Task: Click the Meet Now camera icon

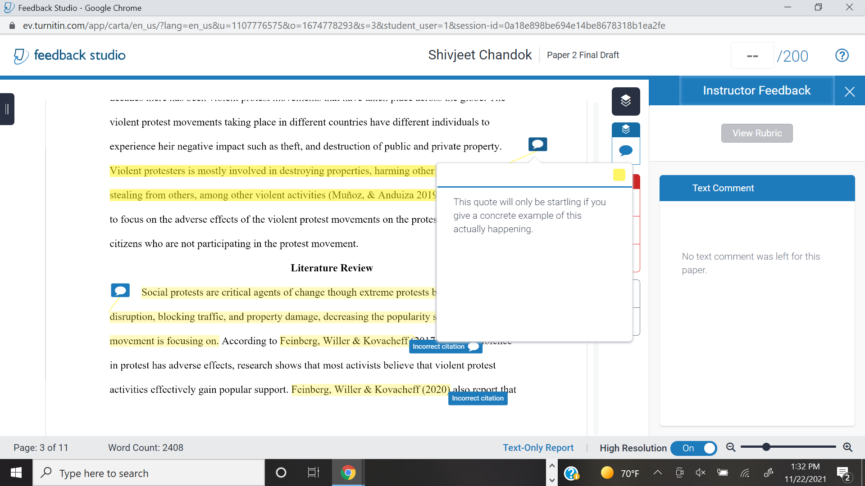Action: tap(679, 472)
